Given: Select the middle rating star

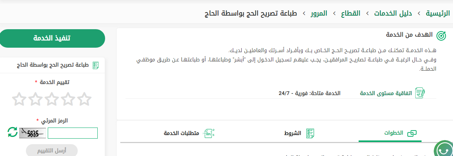Looking at the screenshot, I should (51, 99).
